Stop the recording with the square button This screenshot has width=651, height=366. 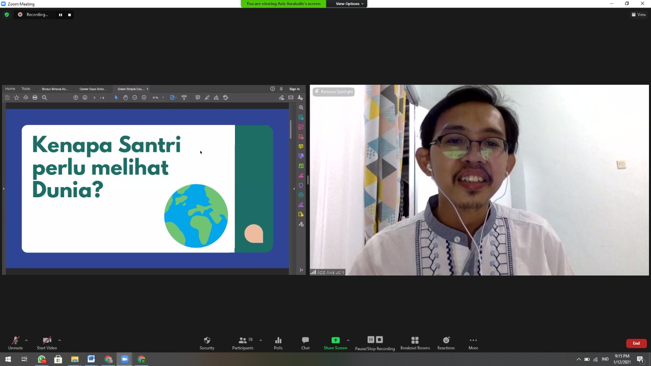70,15
